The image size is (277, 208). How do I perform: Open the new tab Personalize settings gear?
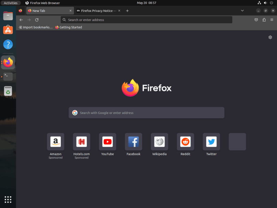click(x=270, y=37)
